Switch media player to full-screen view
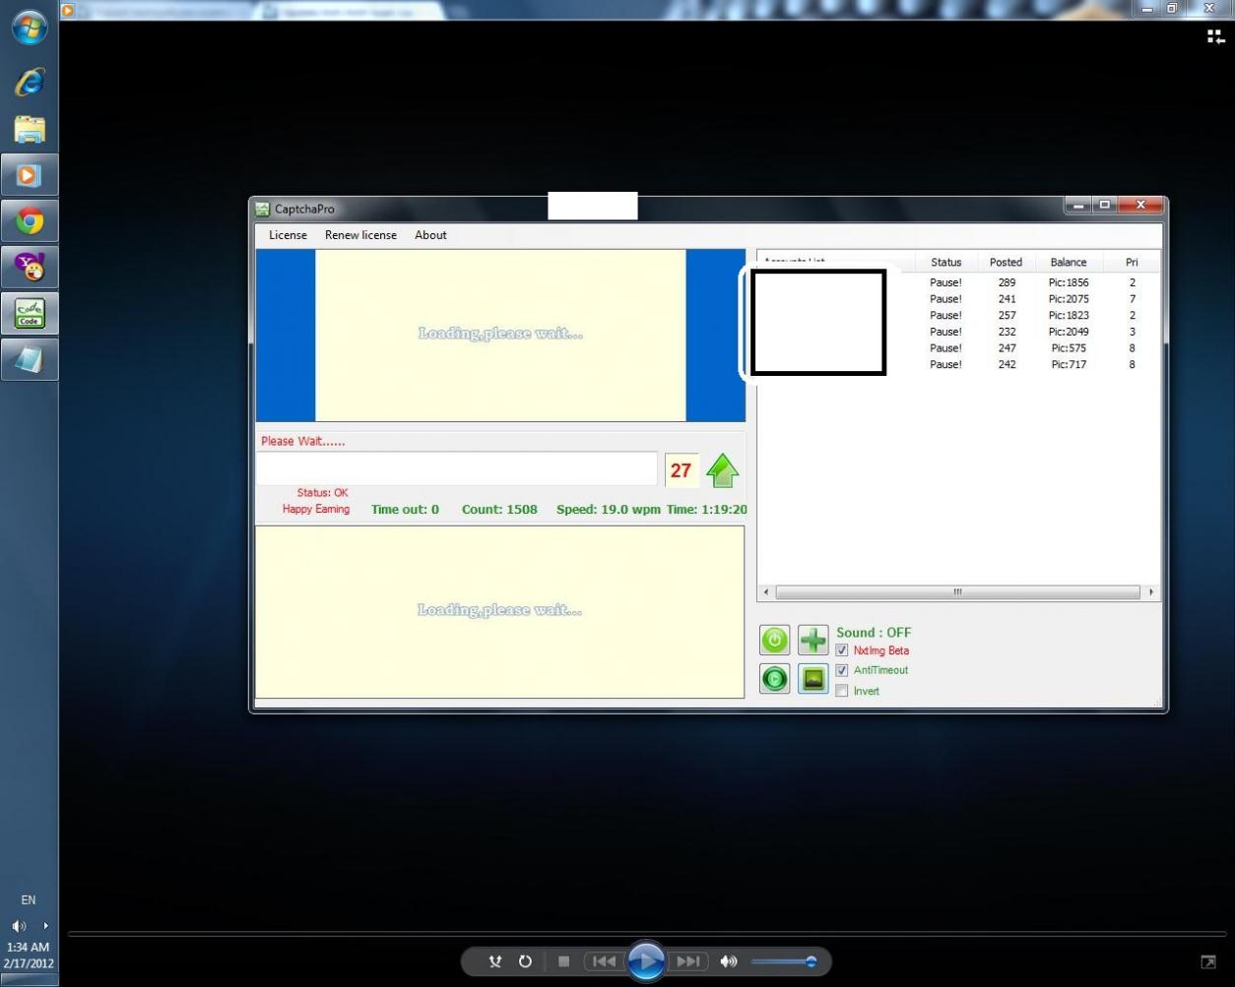Screen dimensions: 1235x987 (x=1208, y=961)
